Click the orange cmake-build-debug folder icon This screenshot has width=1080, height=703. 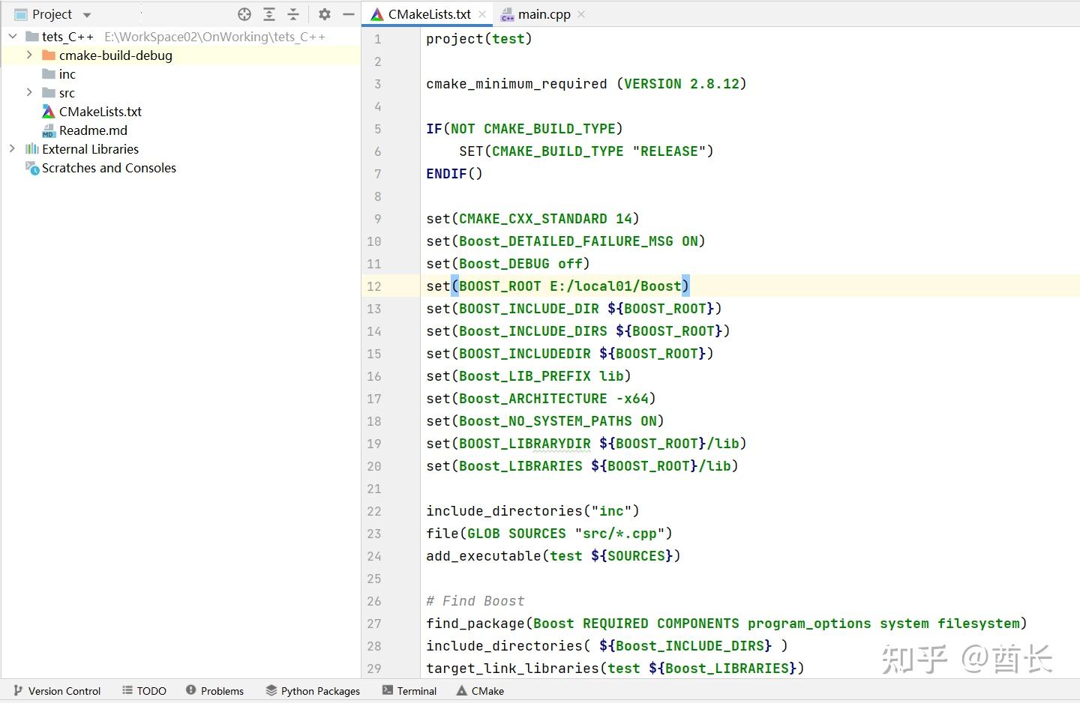49,55
